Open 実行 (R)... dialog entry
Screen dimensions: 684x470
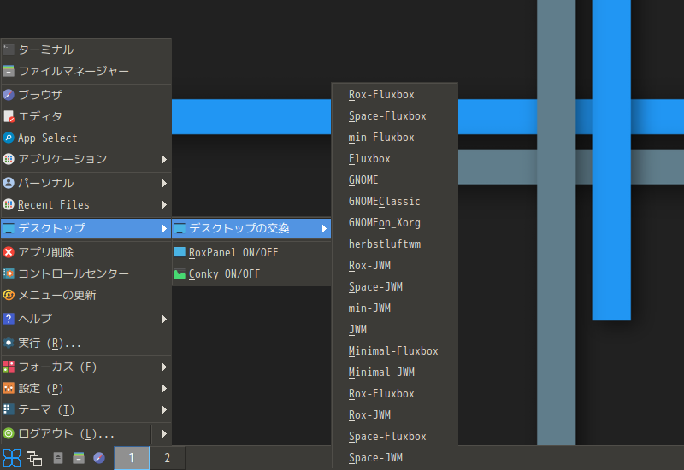pos(86,344)
